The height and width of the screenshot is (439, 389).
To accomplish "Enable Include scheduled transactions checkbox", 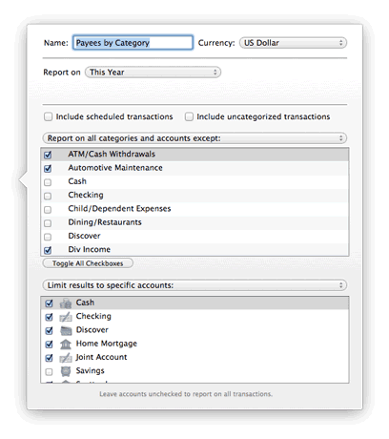I will pos(49,116).
